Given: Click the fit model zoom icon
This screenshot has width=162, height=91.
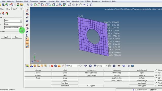Looking at the screenshot, I should click(28, 5).
